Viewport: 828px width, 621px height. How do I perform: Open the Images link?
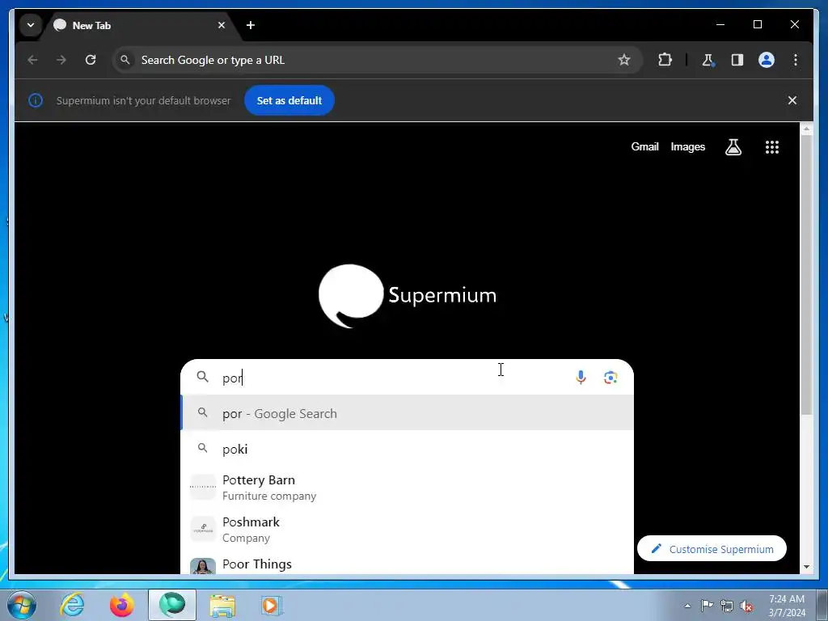coord(687,147)
